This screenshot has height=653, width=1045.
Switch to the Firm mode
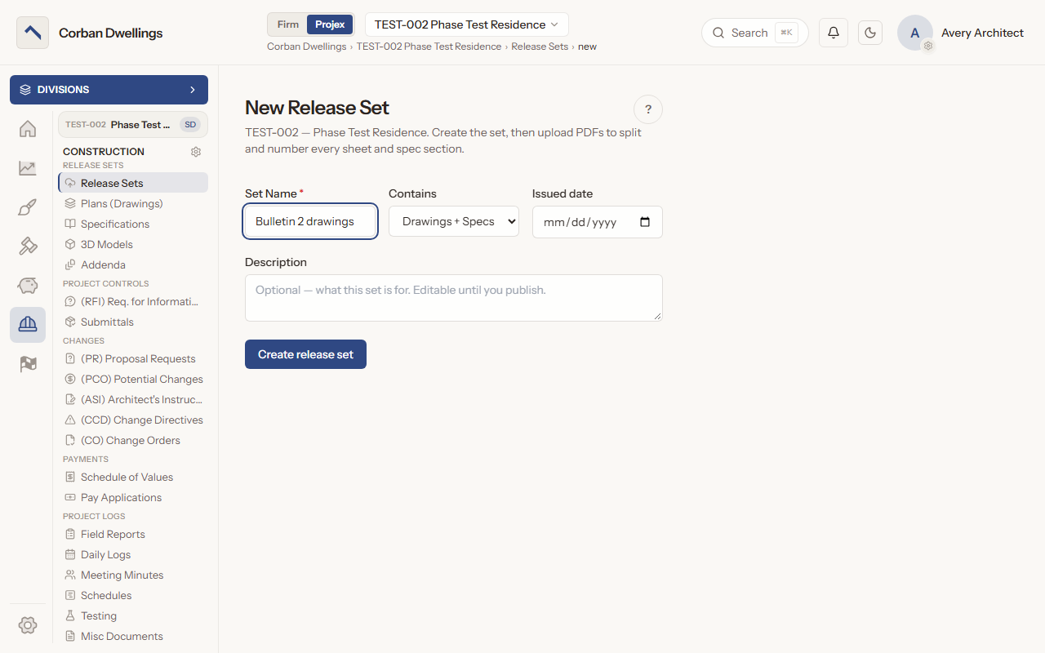[288, 24]
